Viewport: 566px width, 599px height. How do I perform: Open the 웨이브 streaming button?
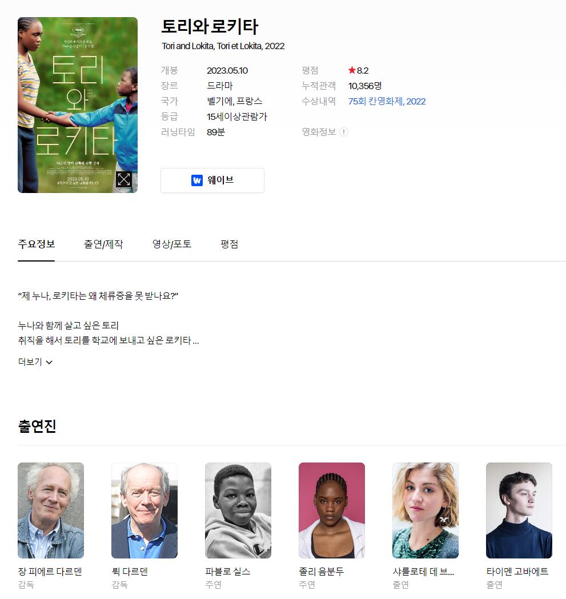(212, 180)
